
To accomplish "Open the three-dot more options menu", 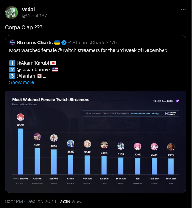I will pos(183,10).
